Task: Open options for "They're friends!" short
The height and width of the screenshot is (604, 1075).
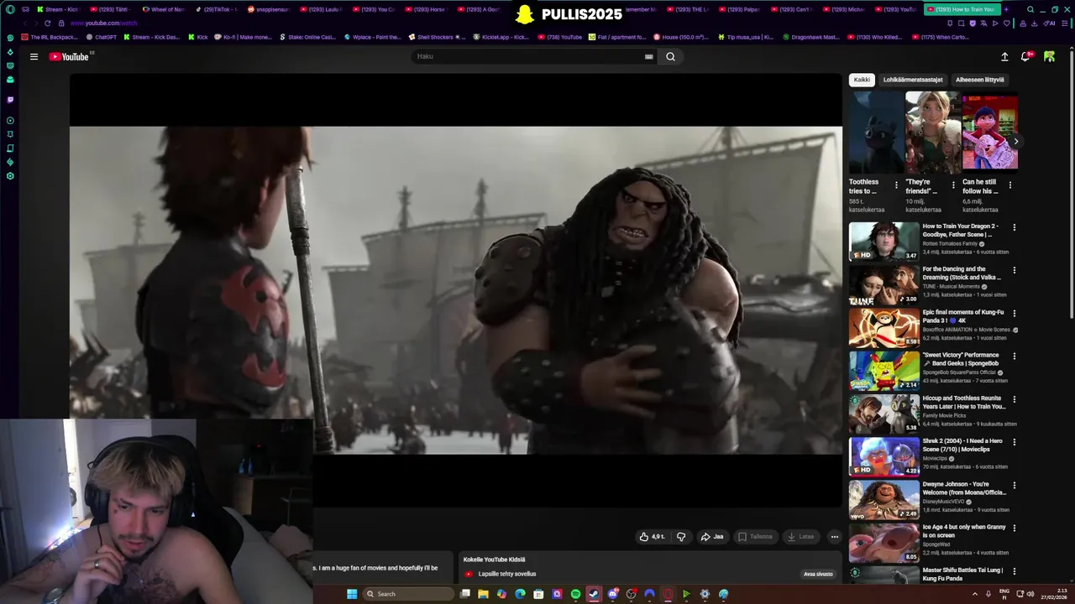Action: (x=953, y=185)
